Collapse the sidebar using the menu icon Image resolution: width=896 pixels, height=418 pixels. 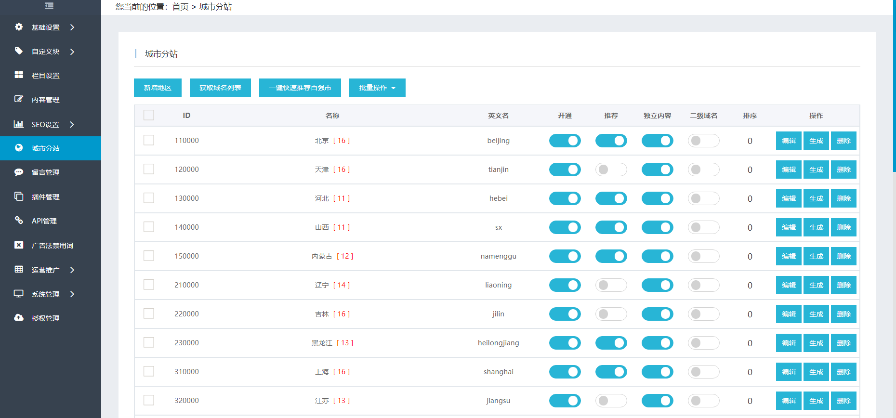[x=49, y=6]
